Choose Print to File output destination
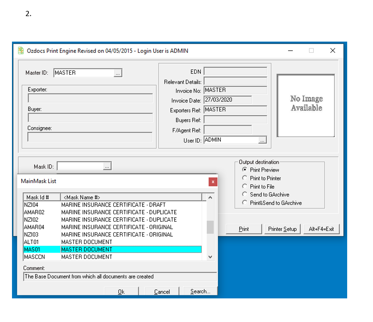 coord(245,186)
